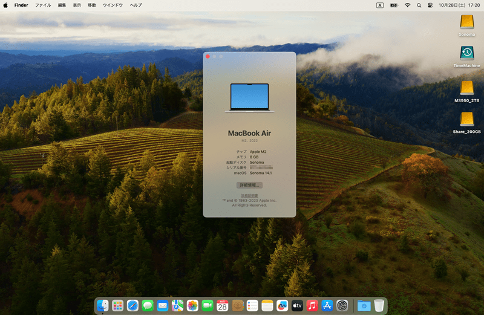Check the battery status icon
This screenshot has height=315, width=484.
394,5
